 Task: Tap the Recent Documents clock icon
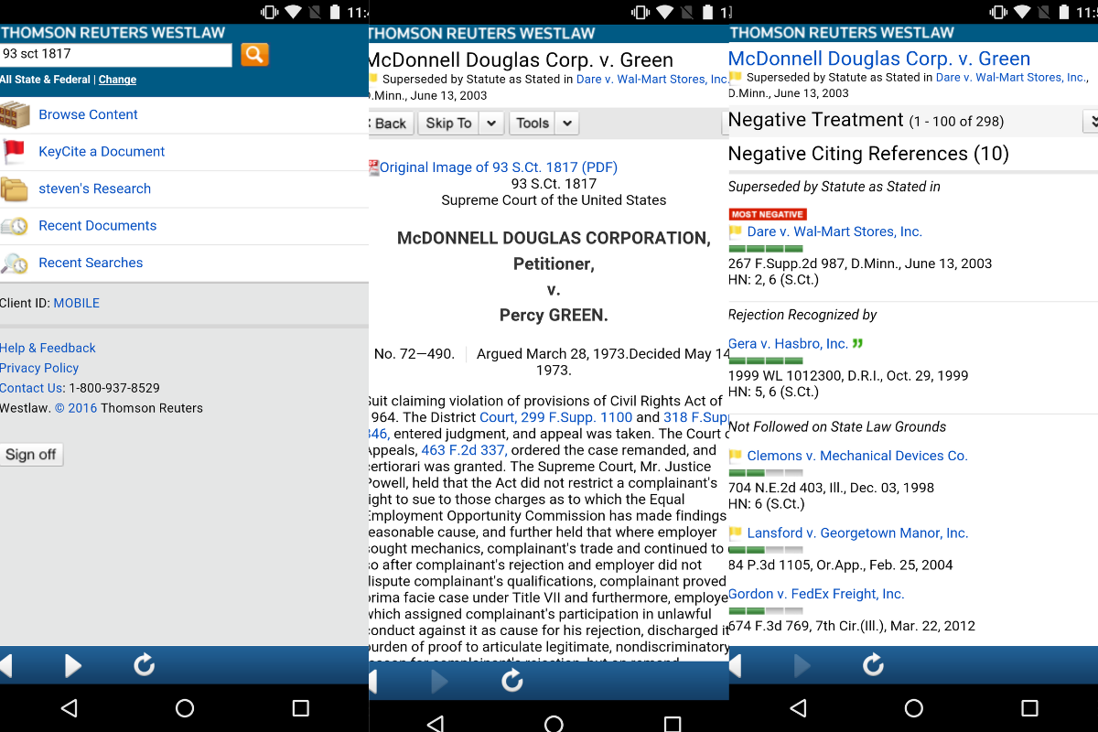[x=14, y=226]
